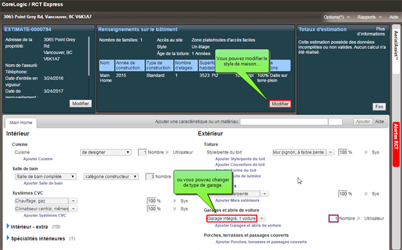The image size is (402, 250).
Task: Click Ajouter Couverture de toit link
Action: coord(240,165)
